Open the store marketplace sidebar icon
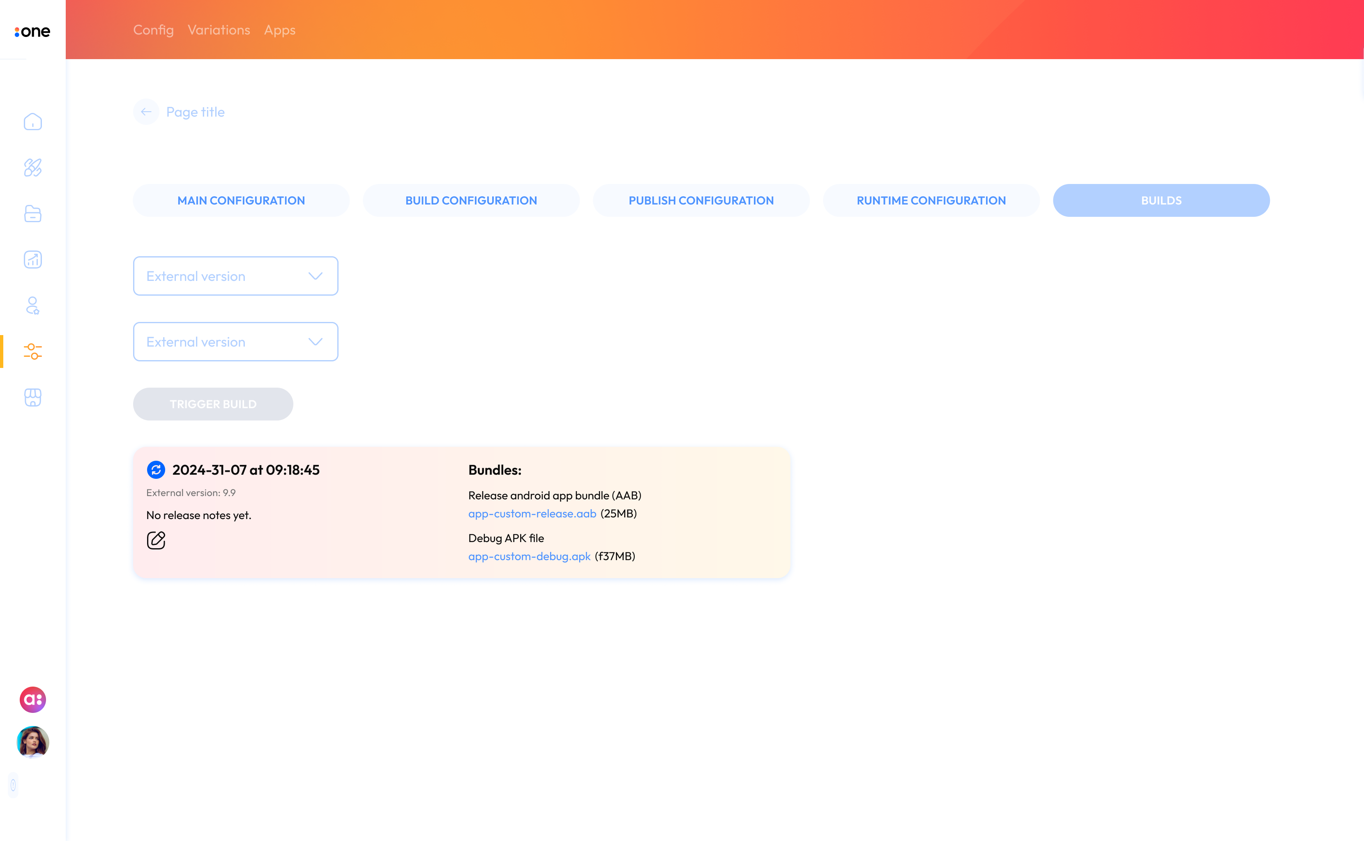This screenshot has height=841, width=1364. (x=33, y=397)
